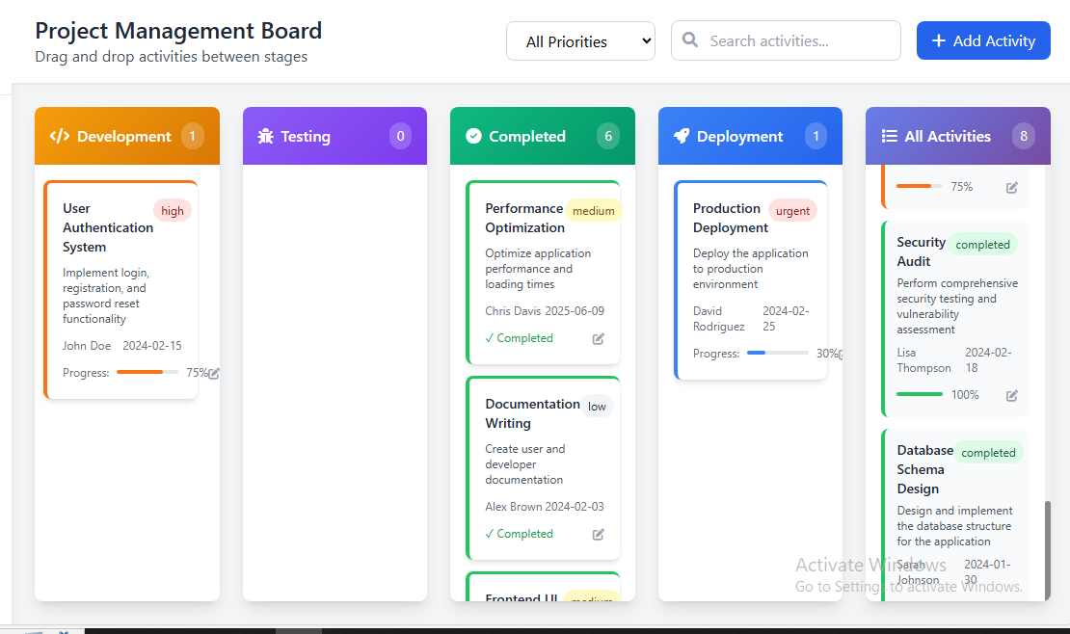This screenshot has height=634, width=1070.
Task: Click the Testing column bug icon
Action: pyautogui.click(x=266, y=137)
